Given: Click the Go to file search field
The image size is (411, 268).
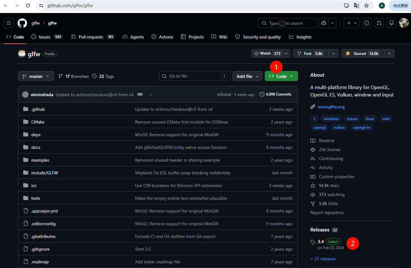Looking at the screenshot, I should pos(195,76).
